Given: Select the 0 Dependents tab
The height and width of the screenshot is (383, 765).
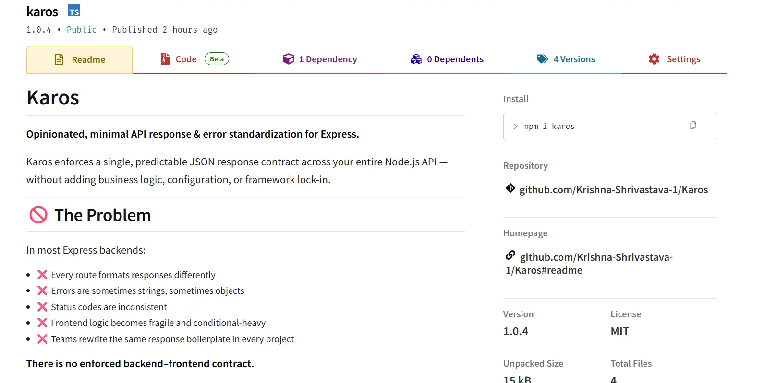Looking at the screenshot, I should (455, 58).
